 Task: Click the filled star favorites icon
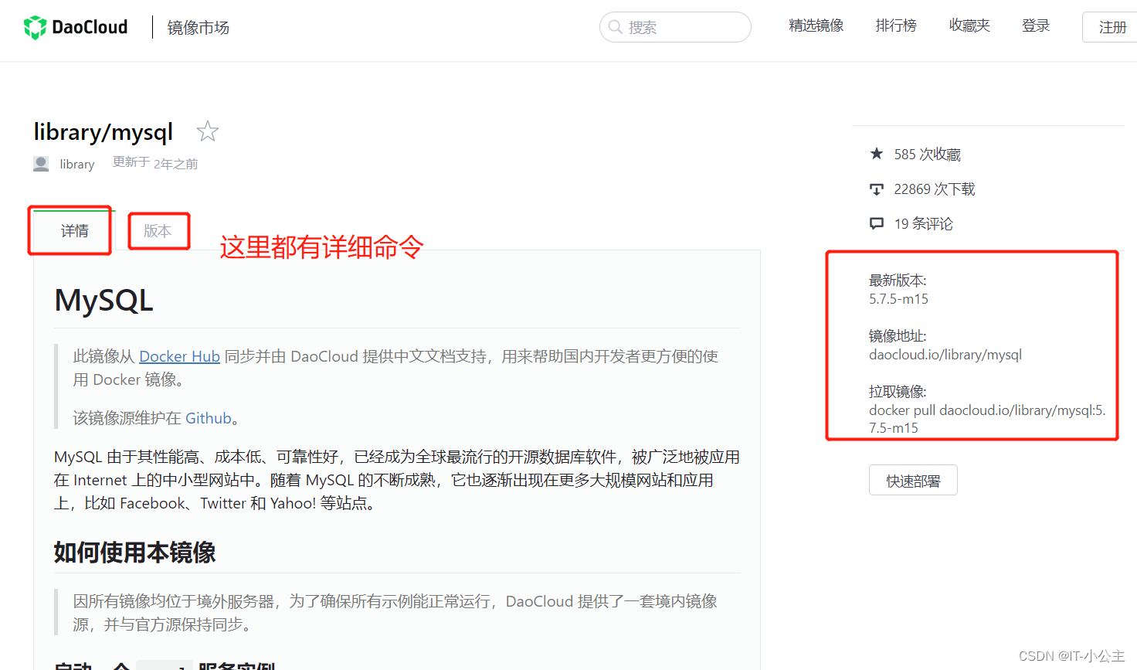pyautogui.click(x=877, y=154)
